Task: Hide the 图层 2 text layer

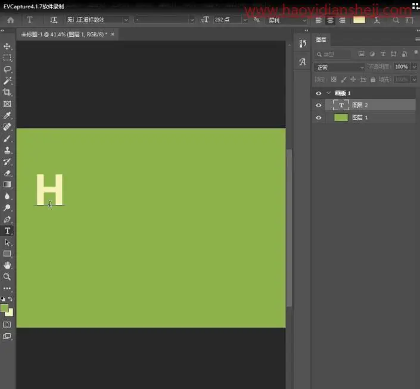Action: 319,105
